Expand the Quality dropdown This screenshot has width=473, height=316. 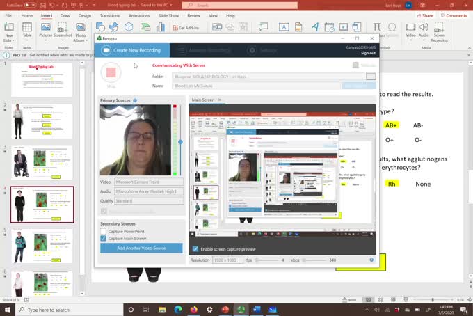coord(149,200)
